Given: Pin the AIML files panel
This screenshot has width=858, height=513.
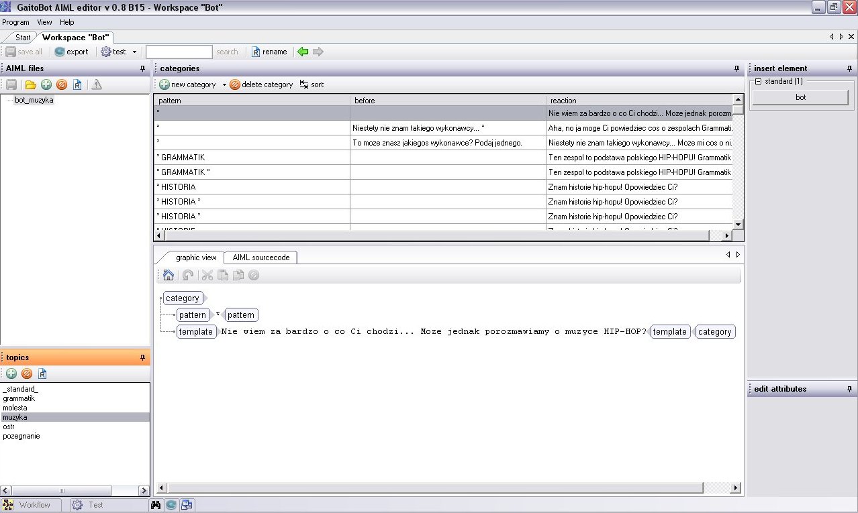Looking at the screenshot, I should 142,68.
